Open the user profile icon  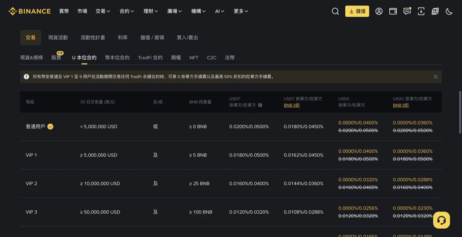tap(379, 11)
